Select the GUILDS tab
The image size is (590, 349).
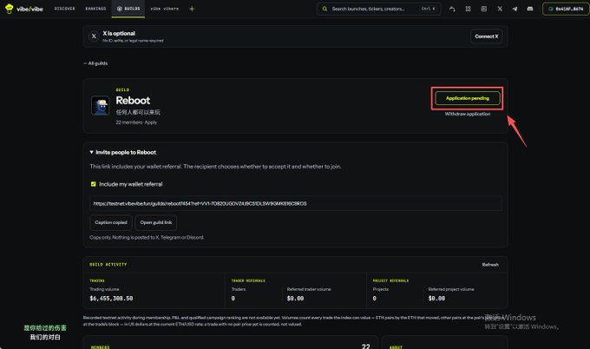(x=128, y=9)
